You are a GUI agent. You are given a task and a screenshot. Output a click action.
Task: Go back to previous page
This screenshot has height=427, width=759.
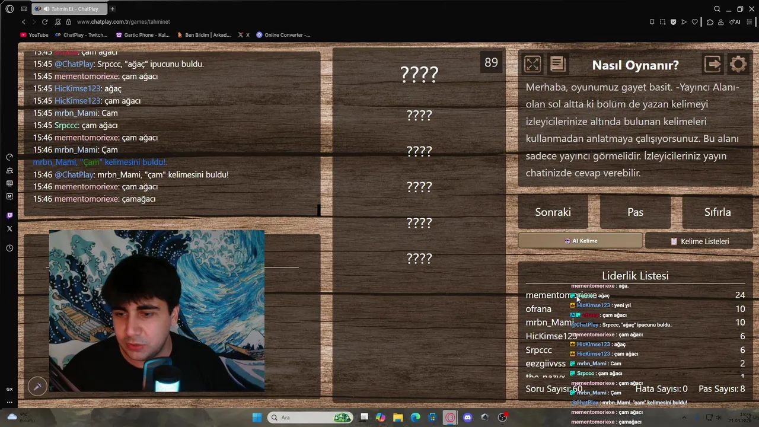[x=24, y=22]
